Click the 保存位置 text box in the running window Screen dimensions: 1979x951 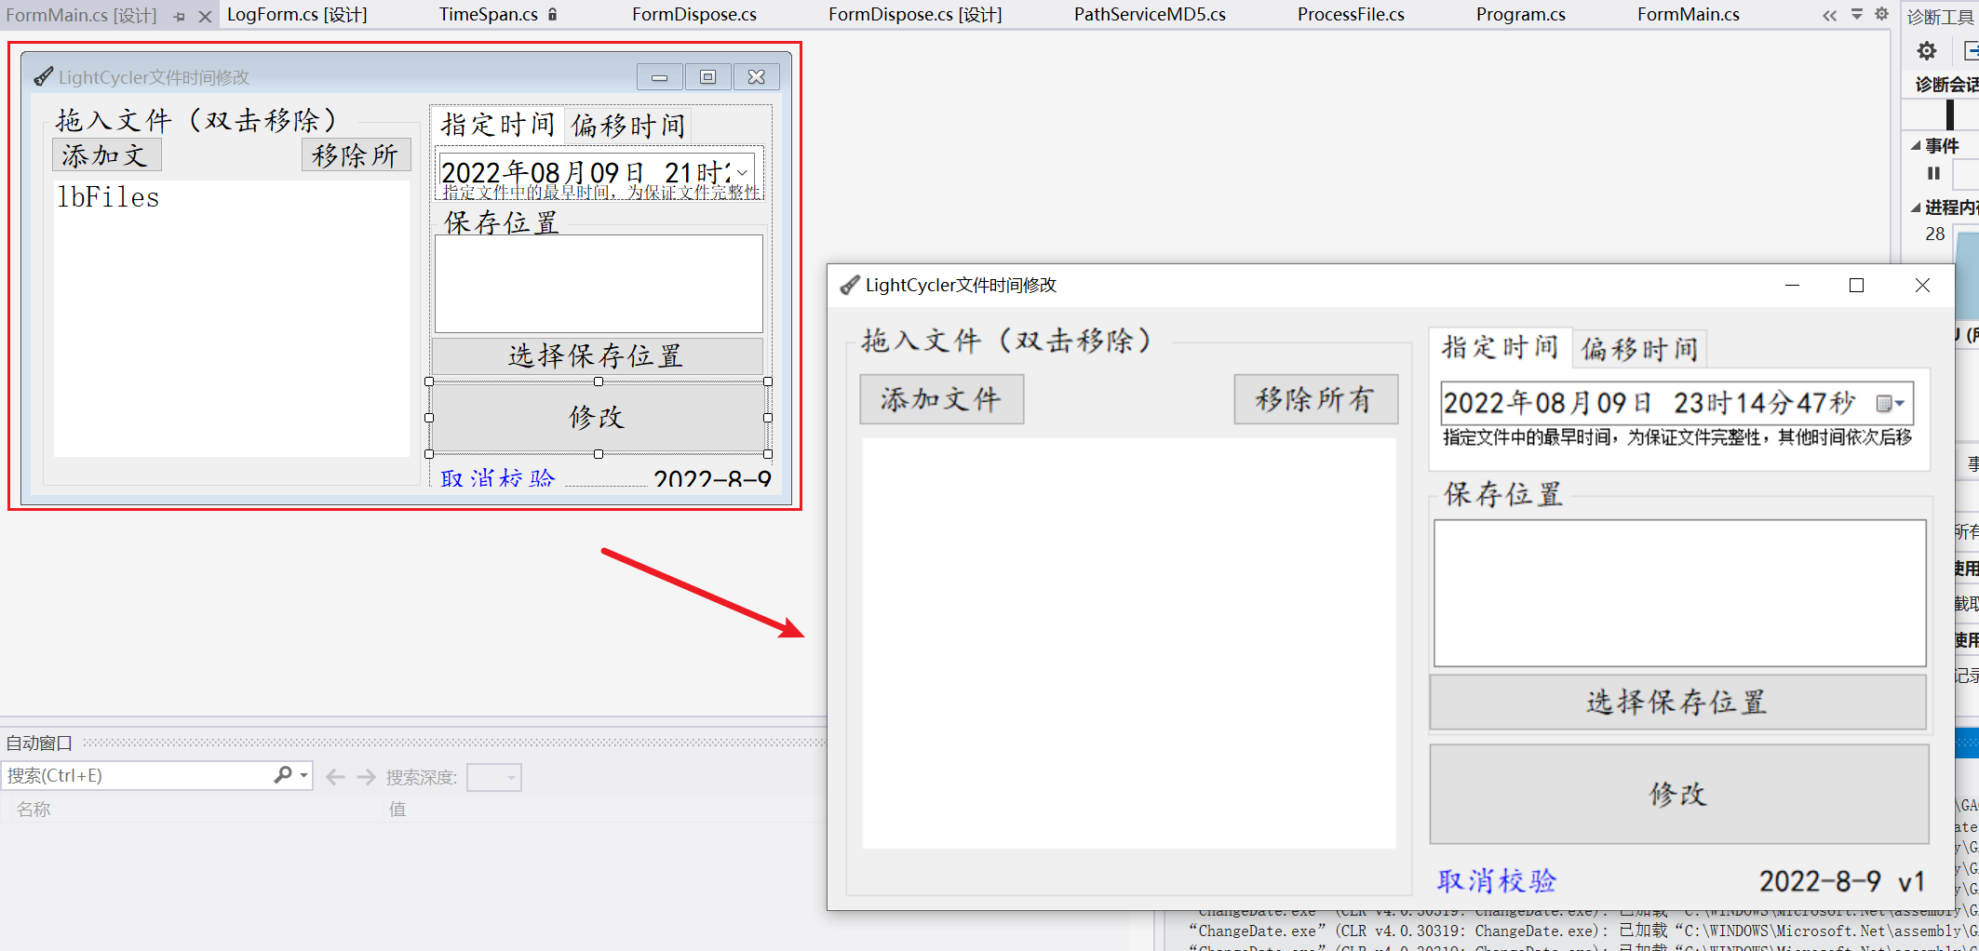(1680, 593)
